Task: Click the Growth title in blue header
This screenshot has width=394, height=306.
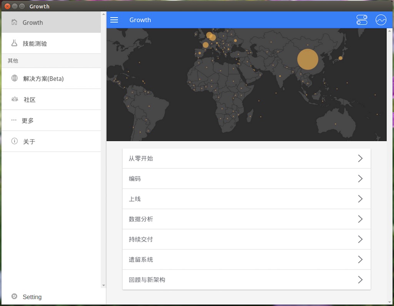Action: coord(140,20)
